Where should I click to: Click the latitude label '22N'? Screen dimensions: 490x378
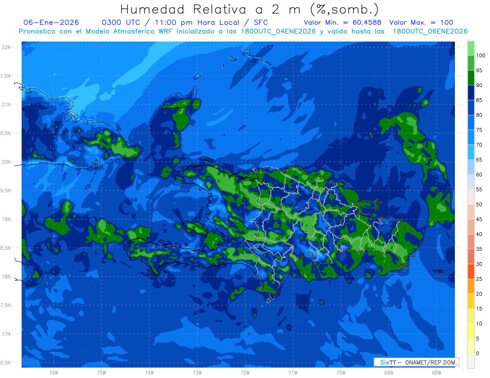click(x=6, y=47)
